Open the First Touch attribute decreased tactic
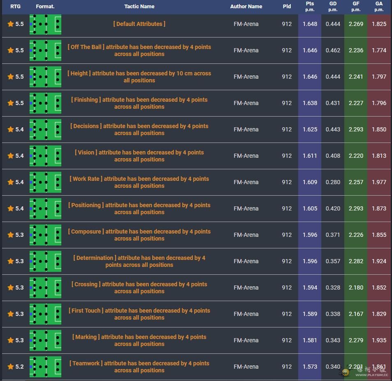This screenshot has height=381, width=392. click(x=139, y=314)
